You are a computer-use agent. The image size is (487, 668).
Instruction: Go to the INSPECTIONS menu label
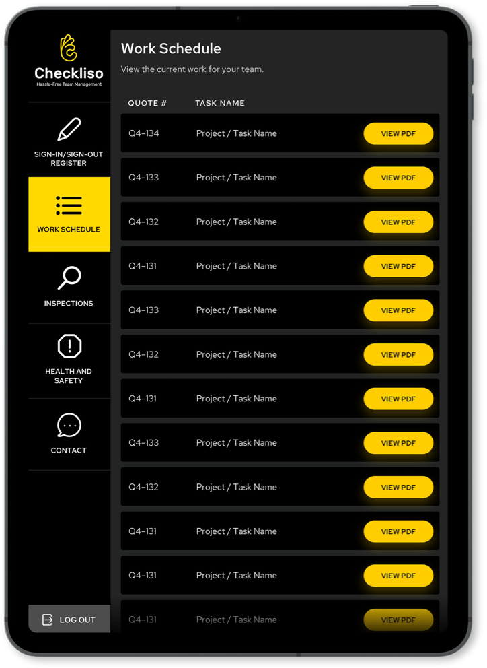pos(69,303)
